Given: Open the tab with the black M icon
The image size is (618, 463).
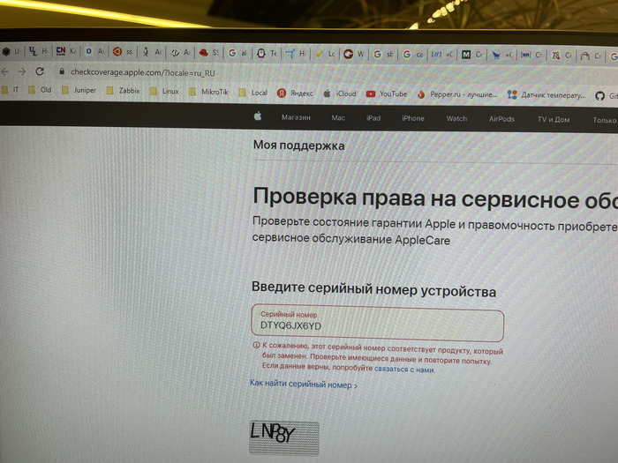Looking at the screenshot, I should (x=471, y=55).
